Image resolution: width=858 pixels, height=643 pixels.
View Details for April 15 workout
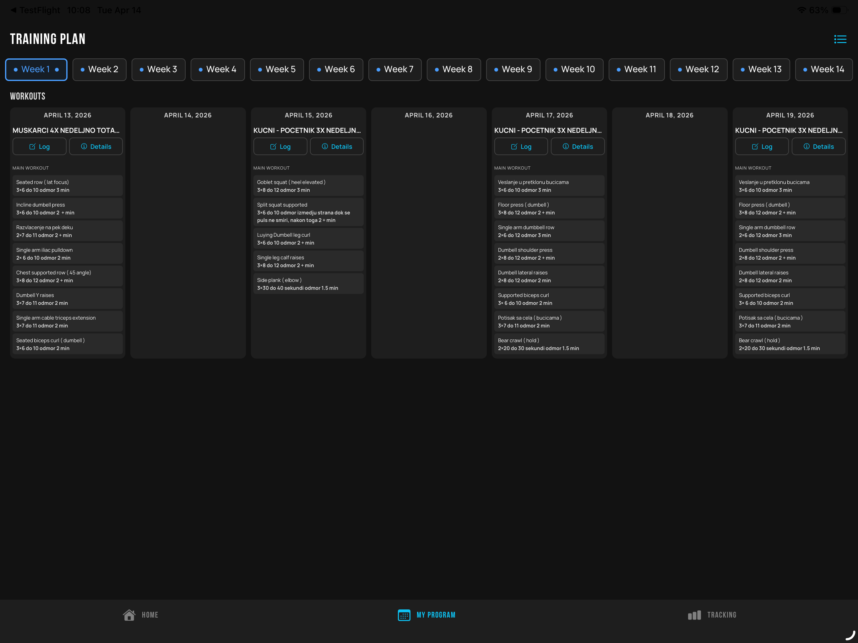coord(337,146)
